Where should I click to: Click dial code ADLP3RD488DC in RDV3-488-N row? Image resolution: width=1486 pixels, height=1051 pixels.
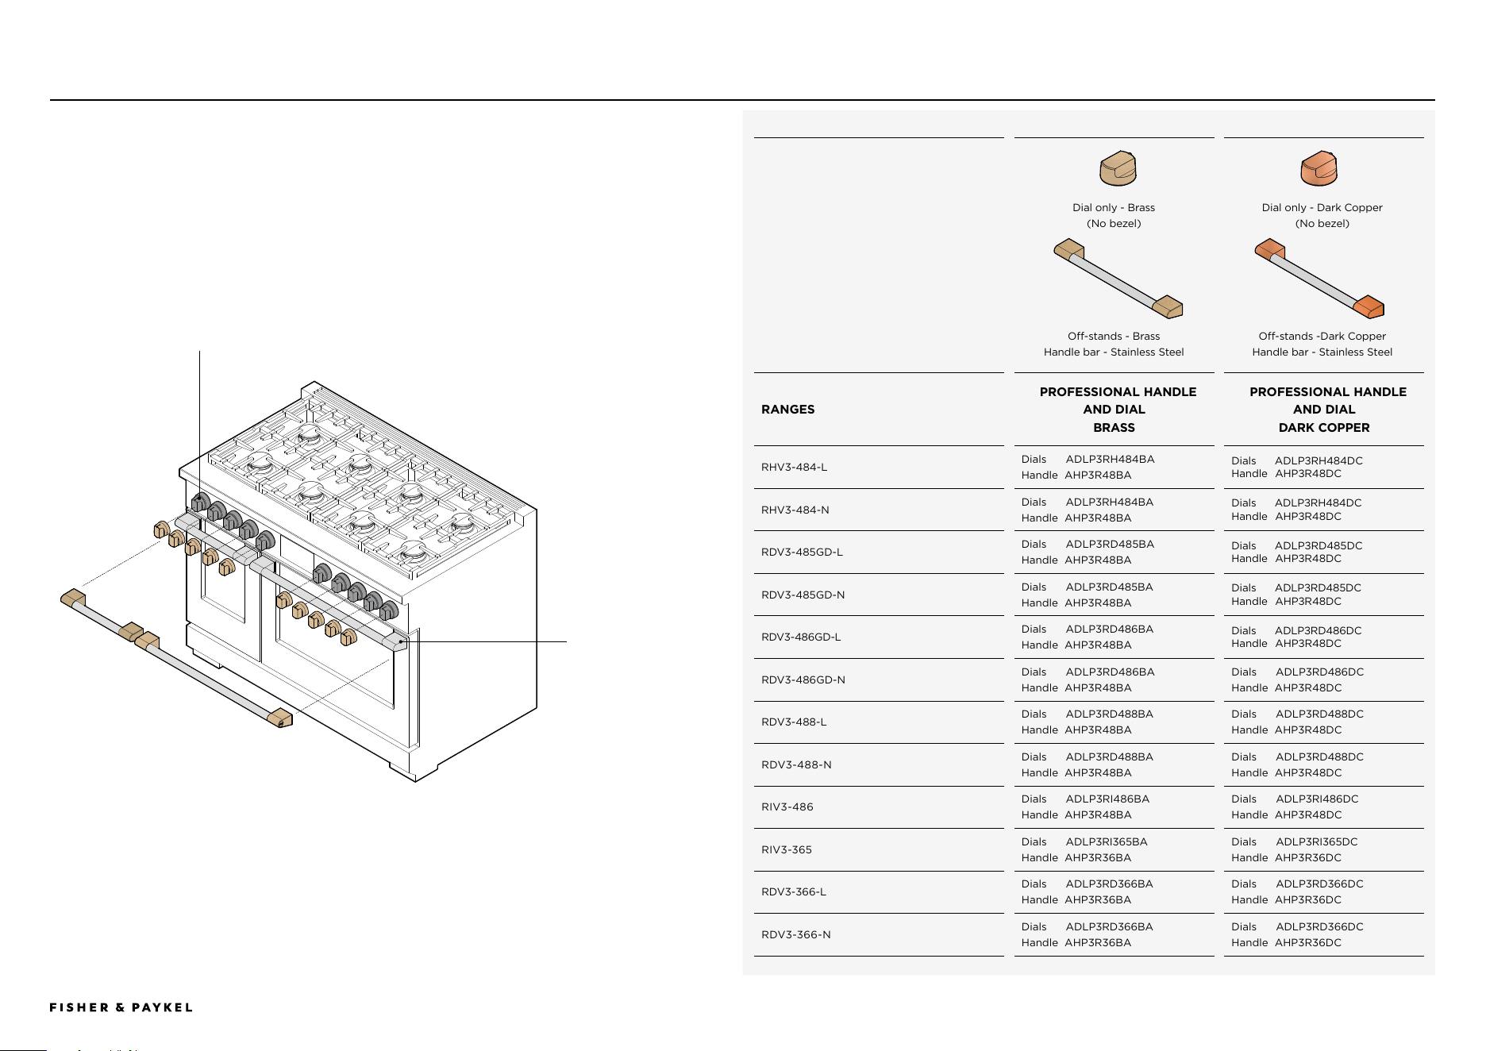[1319, 757]
